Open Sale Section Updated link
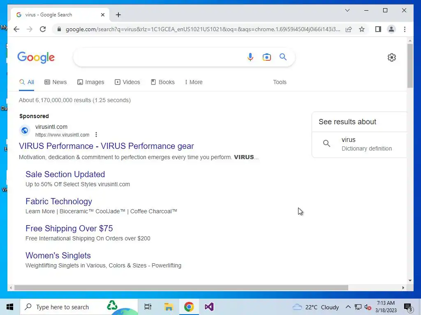Image resolution: width=421 pixels, height=315 pixels. [x=65, y=174]
